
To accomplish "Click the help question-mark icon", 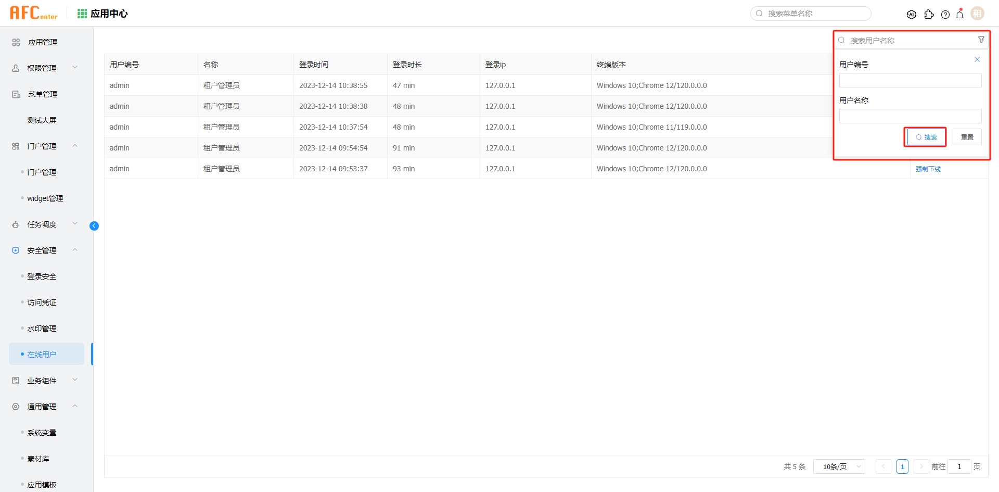I will (946, 14).
